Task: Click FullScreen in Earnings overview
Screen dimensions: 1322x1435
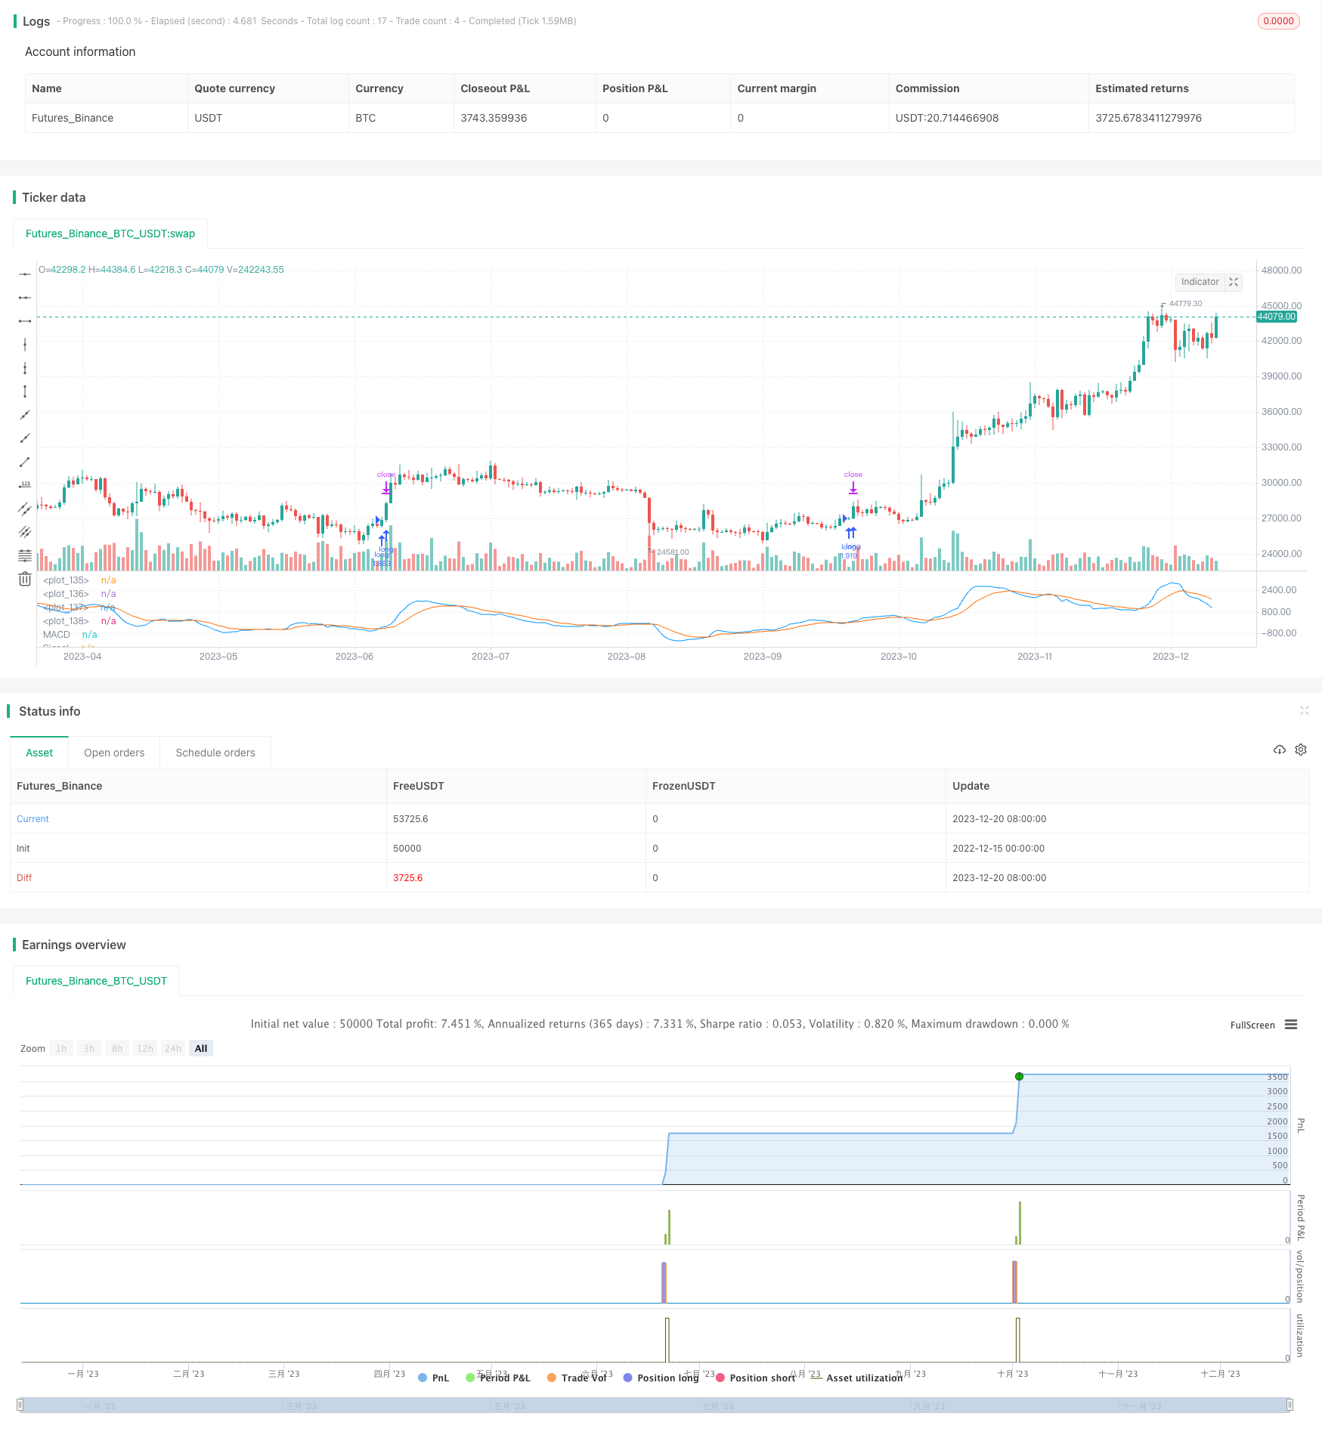Action: point(1252,1025)
